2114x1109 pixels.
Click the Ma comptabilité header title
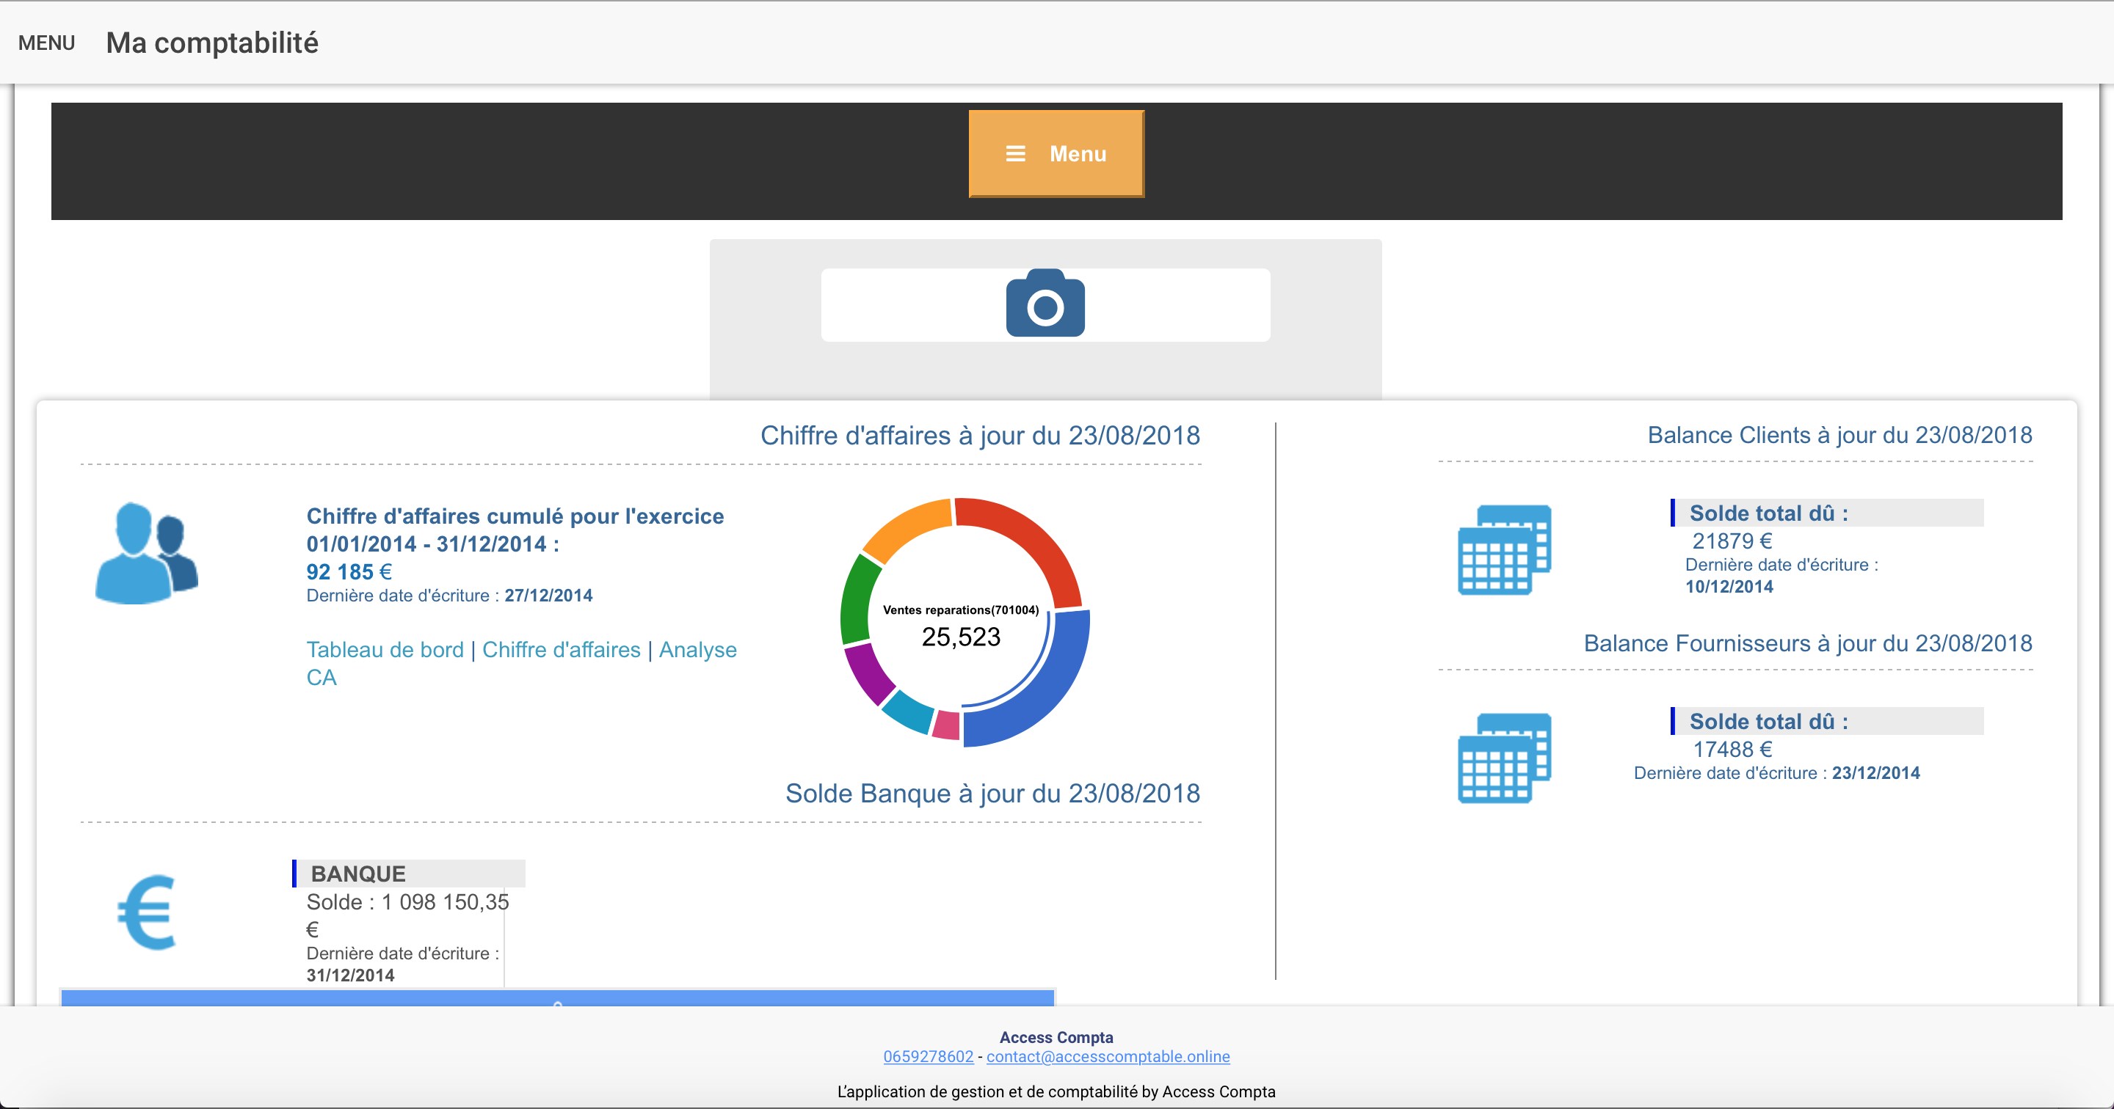(x=211, y=43)
